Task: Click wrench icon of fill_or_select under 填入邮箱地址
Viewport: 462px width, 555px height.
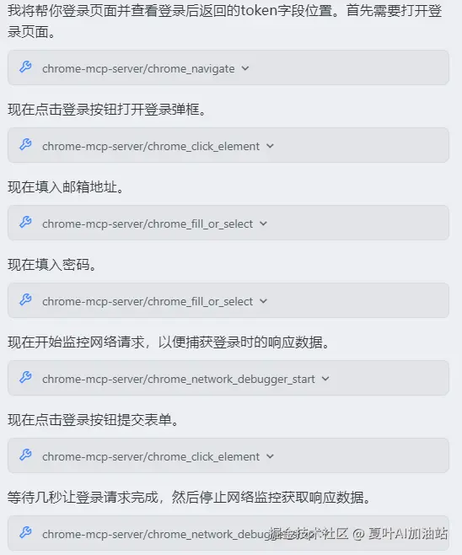Action: 25,223
